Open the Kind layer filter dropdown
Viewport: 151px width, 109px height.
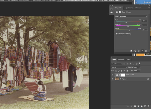(117, 64)
